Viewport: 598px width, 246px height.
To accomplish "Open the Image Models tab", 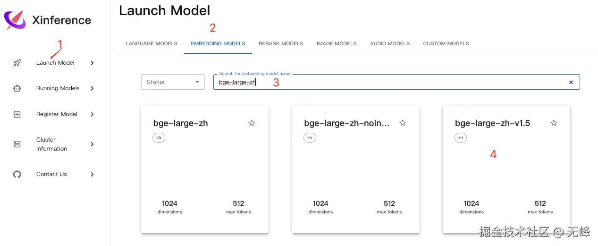I will click(337, 43).
